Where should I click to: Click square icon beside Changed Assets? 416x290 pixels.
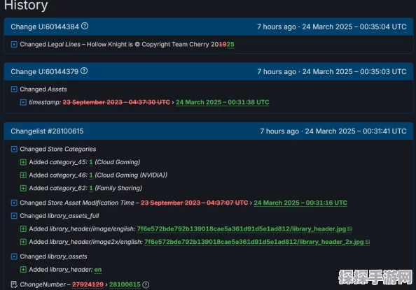[x=14, y=89]
